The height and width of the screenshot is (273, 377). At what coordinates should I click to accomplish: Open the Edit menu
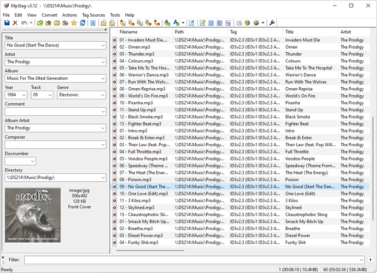point(18,15)
